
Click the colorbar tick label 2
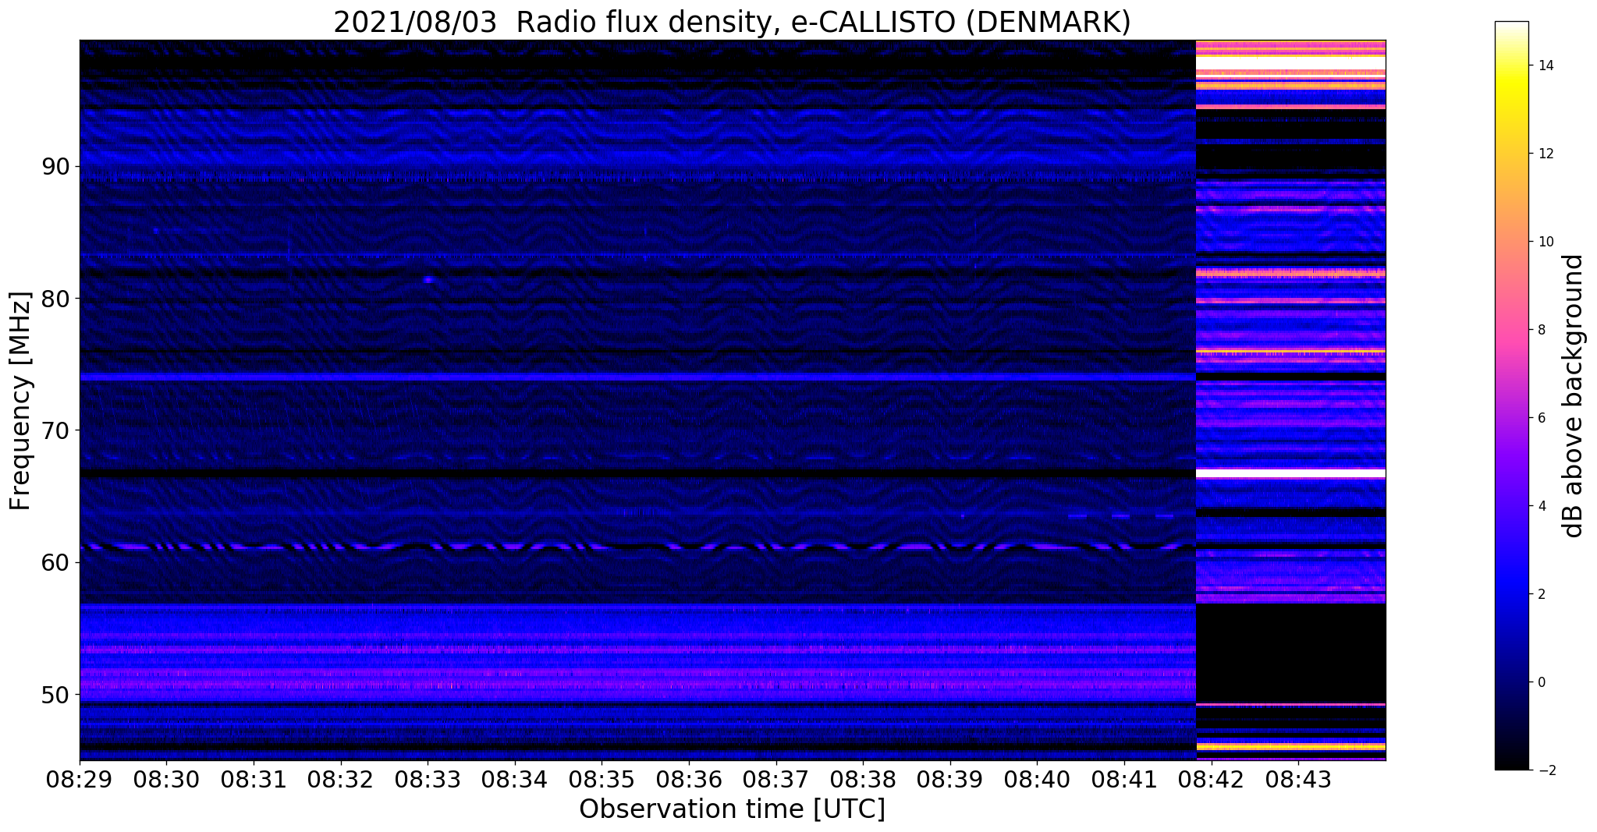click(1541, 594)
